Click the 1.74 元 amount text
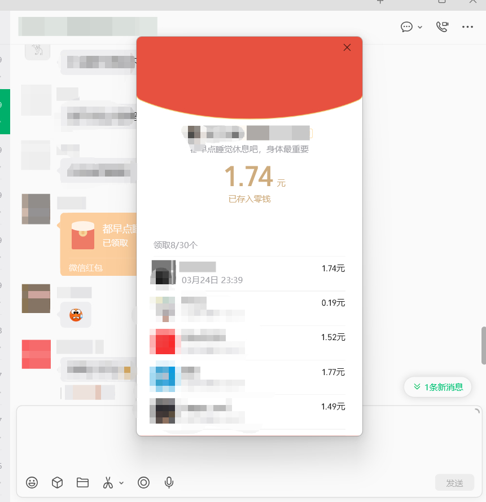Screen dimensions: 486x502 tap(255, 177)
